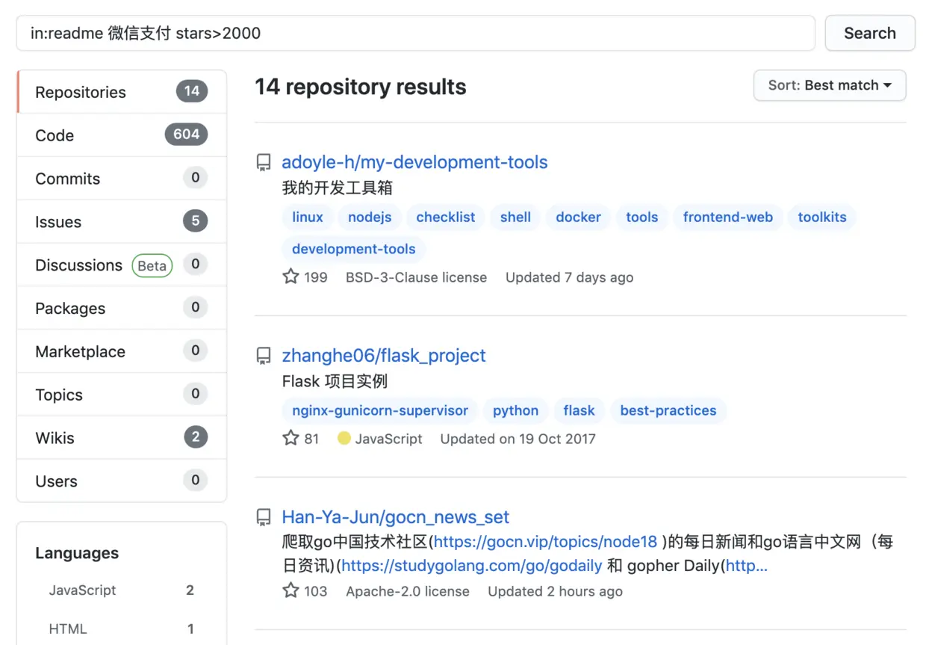The width and height of the screenshot is (926, 645).
Task: Click the 81 stars count
Action: click(311, 439)
